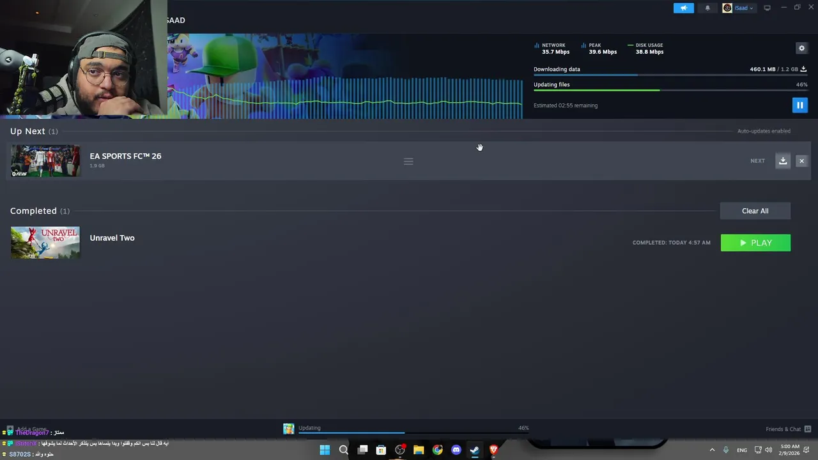Open downloads settings gear
818x460 pixels.
[x=801, y=48]
